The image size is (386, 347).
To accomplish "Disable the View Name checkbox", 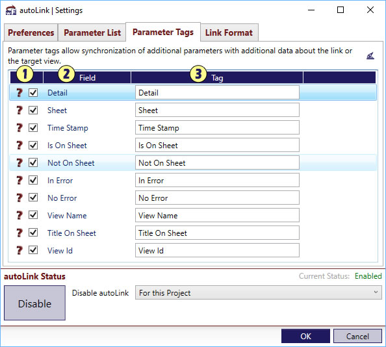I will point(33,215).
